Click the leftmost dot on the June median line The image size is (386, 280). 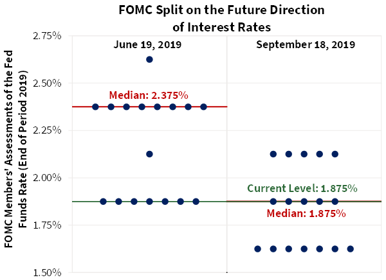95,107
